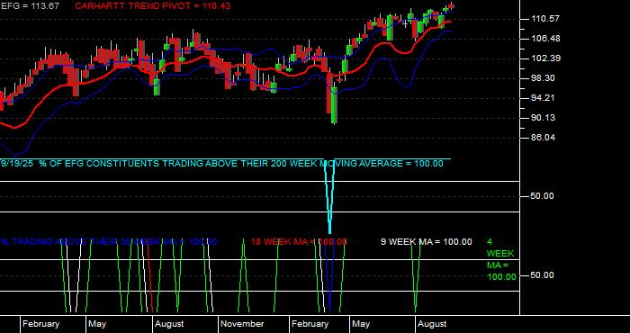Click the last August date marker
This screenshot has width=630, height=333.
[x=432, y=324]
